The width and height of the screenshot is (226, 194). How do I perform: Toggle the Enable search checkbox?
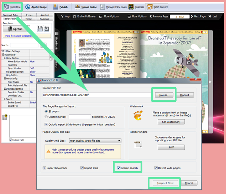[119, 168]
